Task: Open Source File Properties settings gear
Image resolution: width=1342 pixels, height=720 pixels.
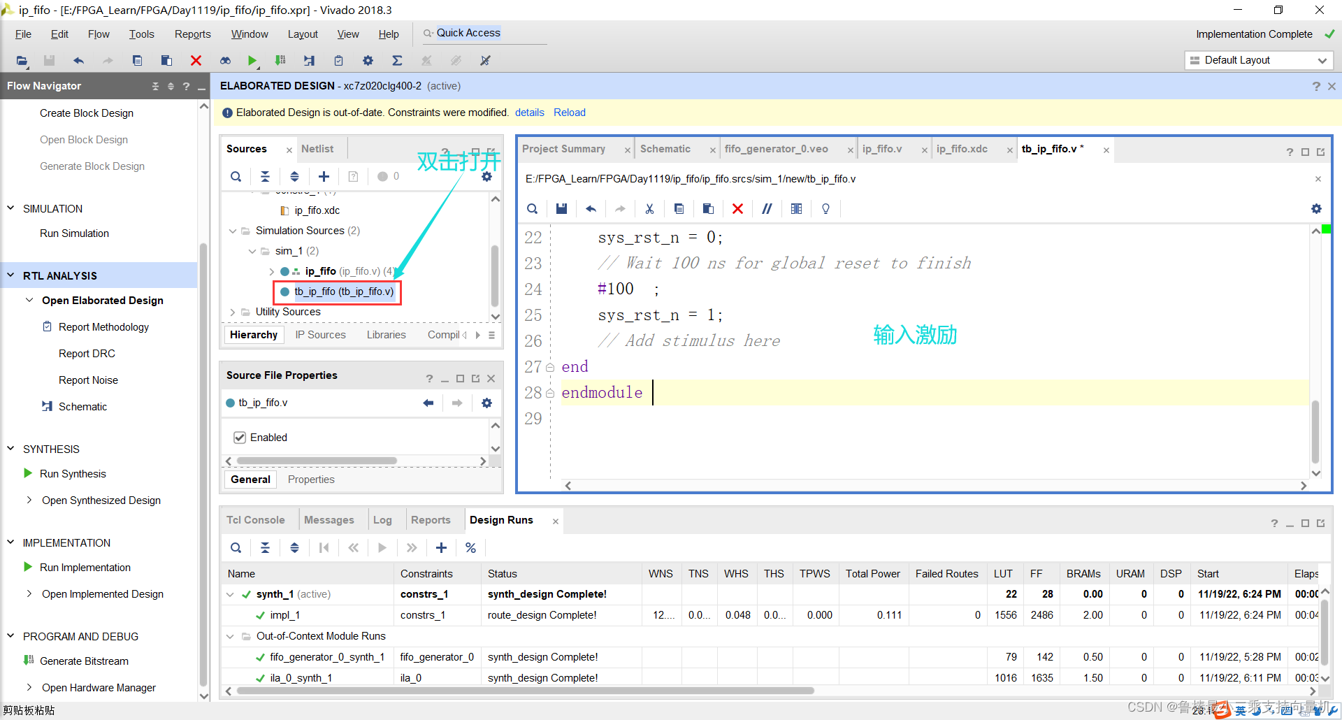Action: [x=487, y=403]
